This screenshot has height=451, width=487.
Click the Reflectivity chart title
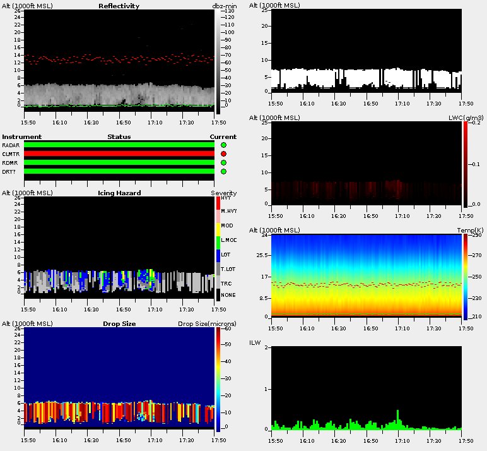(x=119, y=6)
